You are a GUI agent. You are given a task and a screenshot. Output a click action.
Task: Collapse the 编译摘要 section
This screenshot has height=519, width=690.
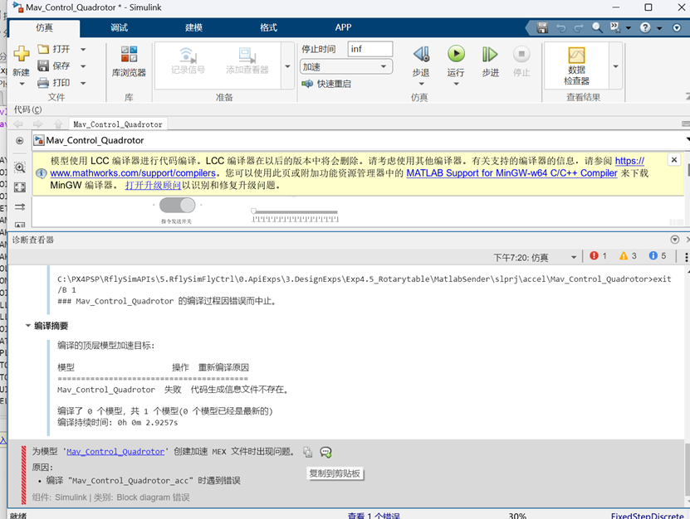[x=28, y=326]
